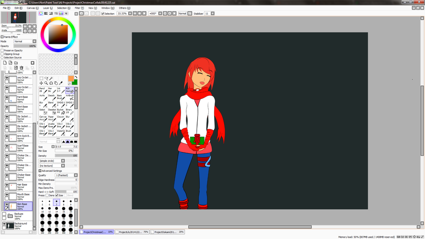The width and height of the screenshot is (425, 239).
Task: Select the Shirt Base layer
Action: coord(18,108)
